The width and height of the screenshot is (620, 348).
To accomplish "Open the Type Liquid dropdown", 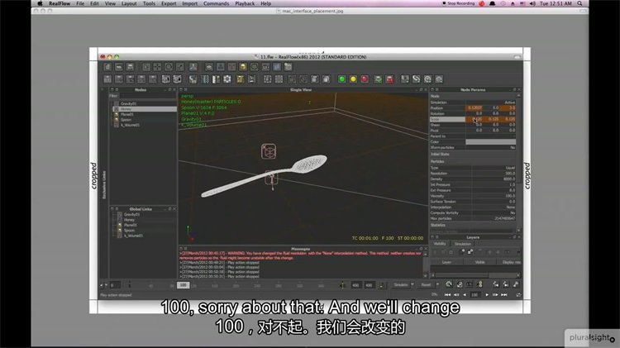I will pos(494,168).
